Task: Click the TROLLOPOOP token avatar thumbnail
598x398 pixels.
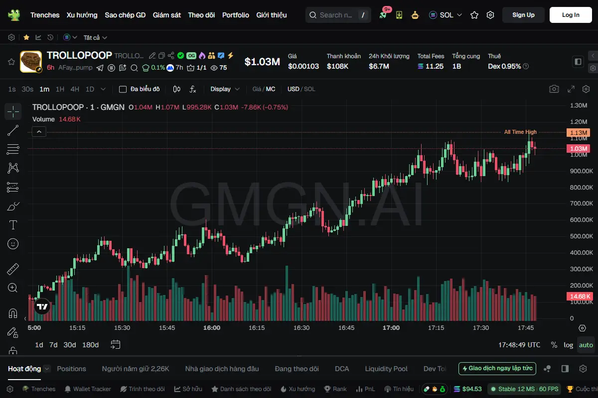Action: point(30,62)
